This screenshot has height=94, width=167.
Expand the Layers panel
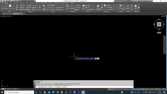pyautogui.click(x=53, y=11)
